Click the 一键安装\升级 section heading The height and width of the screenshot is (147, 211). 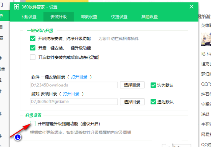click(40, 31)
